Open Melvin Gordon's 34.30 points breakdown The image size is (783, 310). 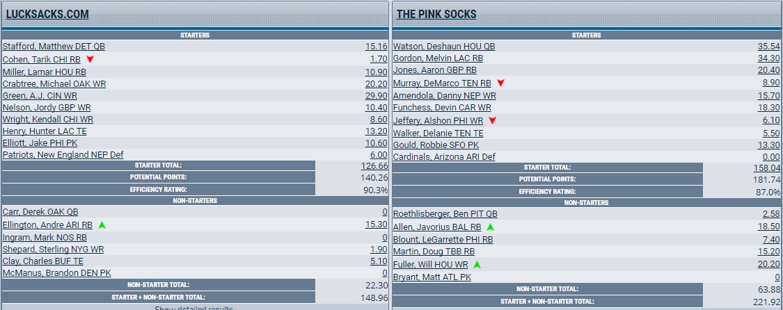pos(768,58)
